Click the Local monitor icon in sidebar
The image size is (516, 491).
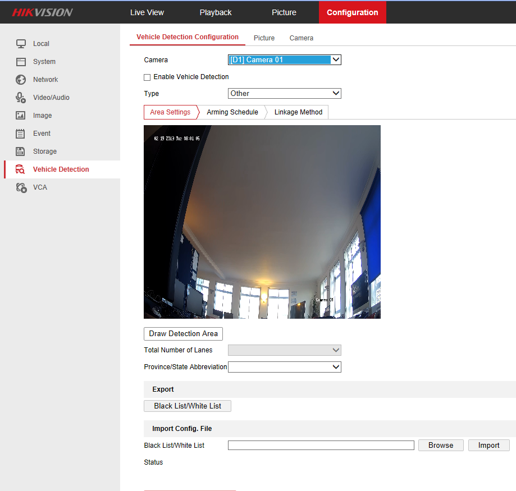[21, 44]
